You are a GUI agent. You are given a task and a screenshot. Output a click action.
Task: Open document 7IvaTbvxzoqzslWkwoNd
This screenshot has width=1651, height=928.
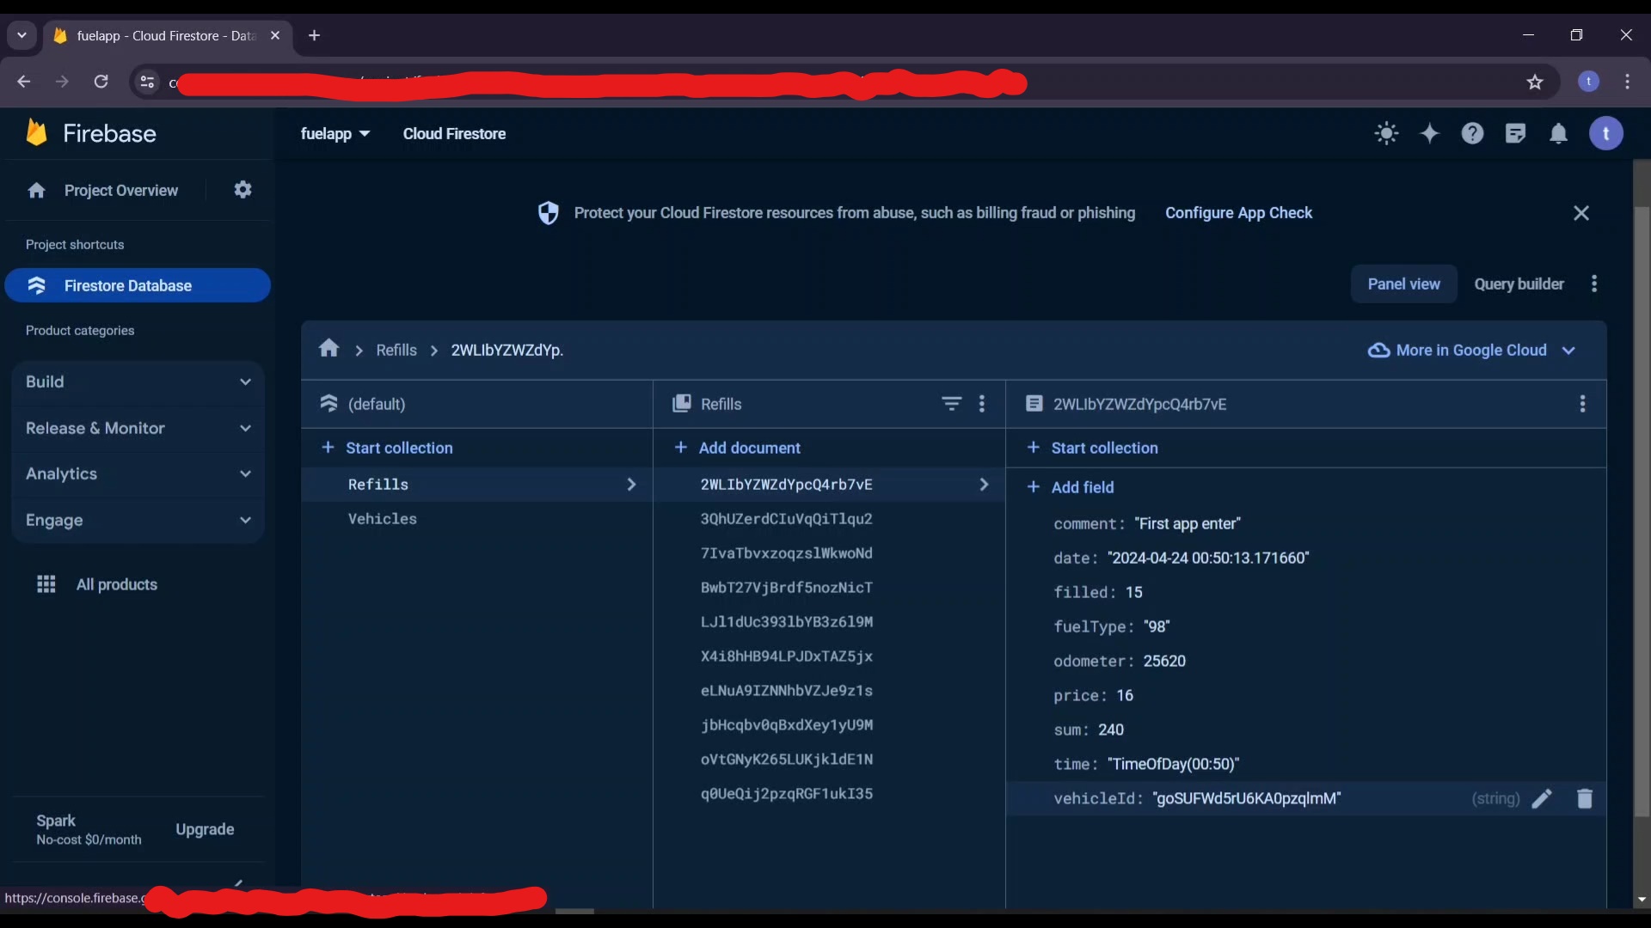786,553
